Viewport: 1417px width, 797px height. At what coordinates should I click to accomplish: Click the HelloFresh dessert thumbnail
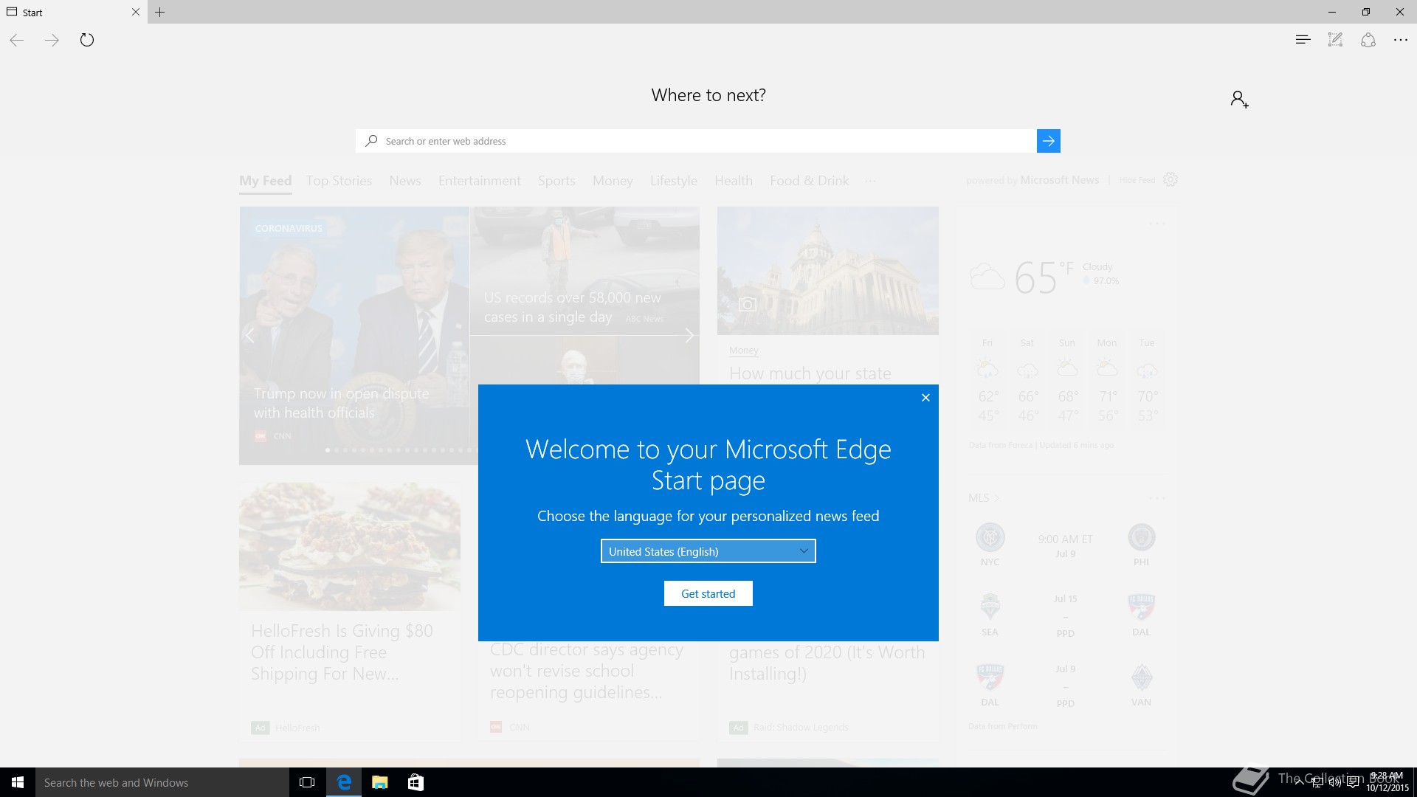point(350,547)
